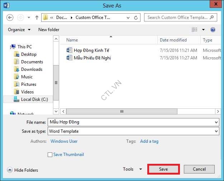This screenshot has width=224, height=181.
Task: Open the recent locations dropdown arrow
Action: pyautogui.click(x=29, y=18)
